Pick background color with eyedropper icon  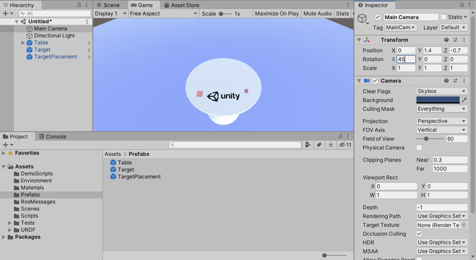click(464, 100)
